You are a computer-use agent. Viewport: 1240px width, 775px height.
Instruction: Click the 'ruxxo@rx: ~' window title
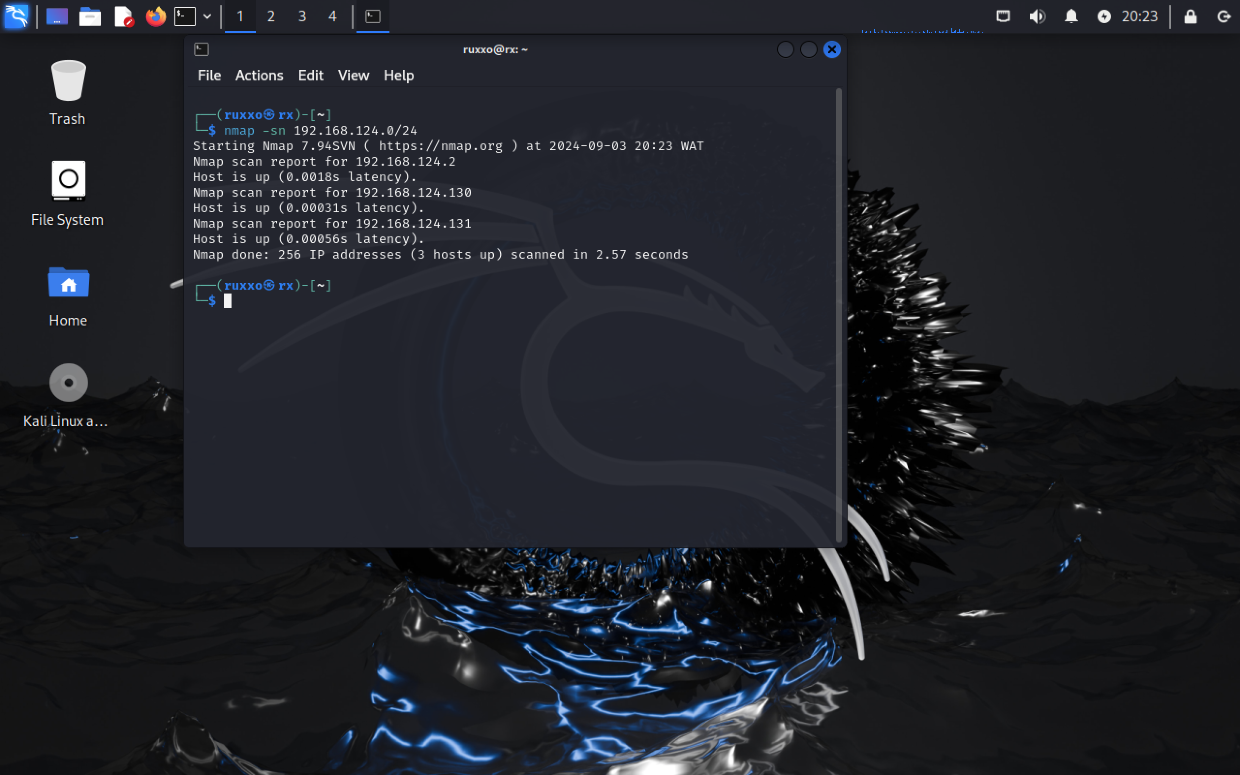tap(495, 50)
